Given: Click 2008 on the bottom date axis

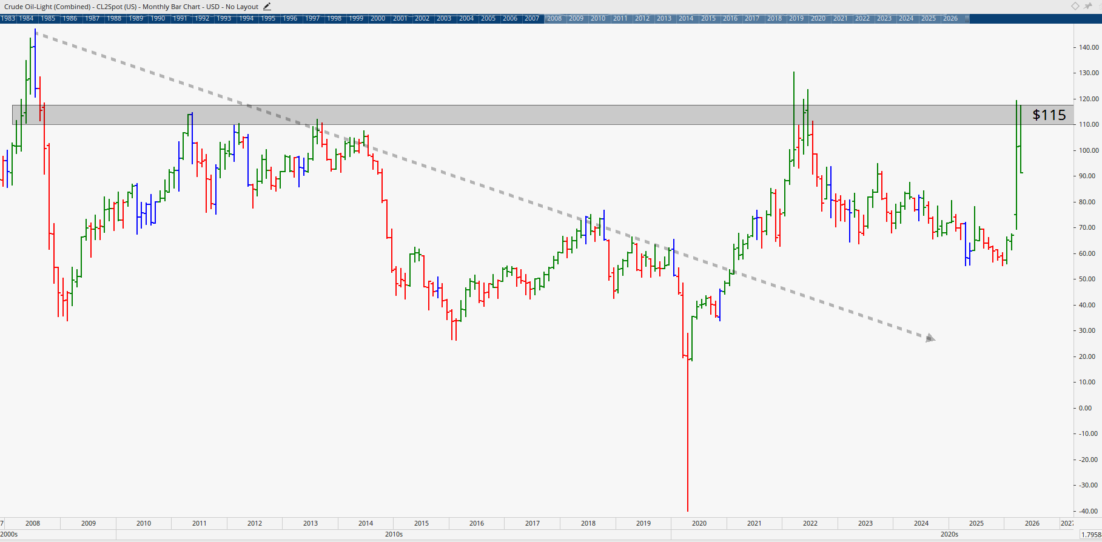Looking at the screenshot, I should 33,523.
